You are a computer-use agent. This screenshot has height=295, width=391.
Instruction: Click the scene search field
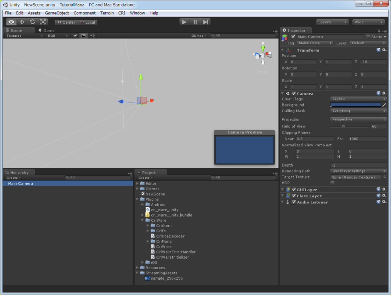click(x=243, y=36)
